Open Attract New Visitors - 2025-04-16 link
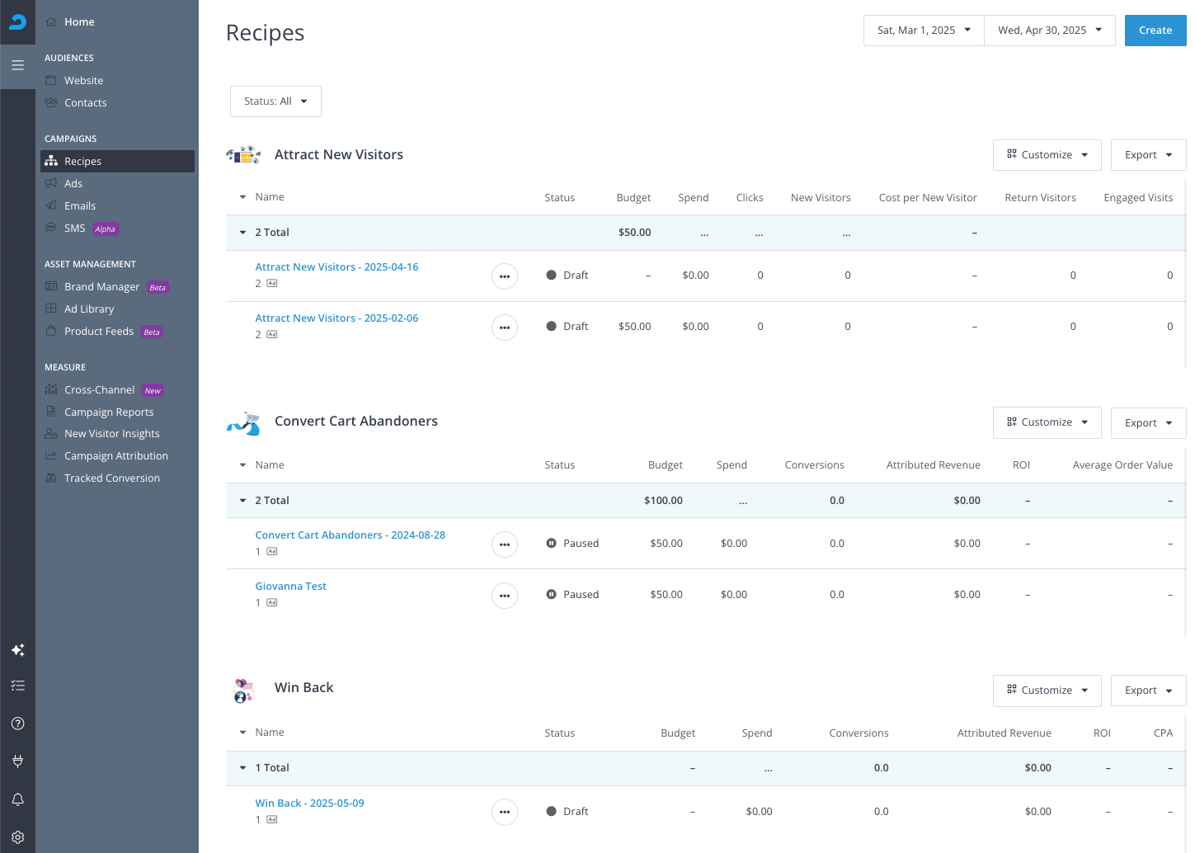The width and height of the screenshot is (1195, 853). point(336,267)
